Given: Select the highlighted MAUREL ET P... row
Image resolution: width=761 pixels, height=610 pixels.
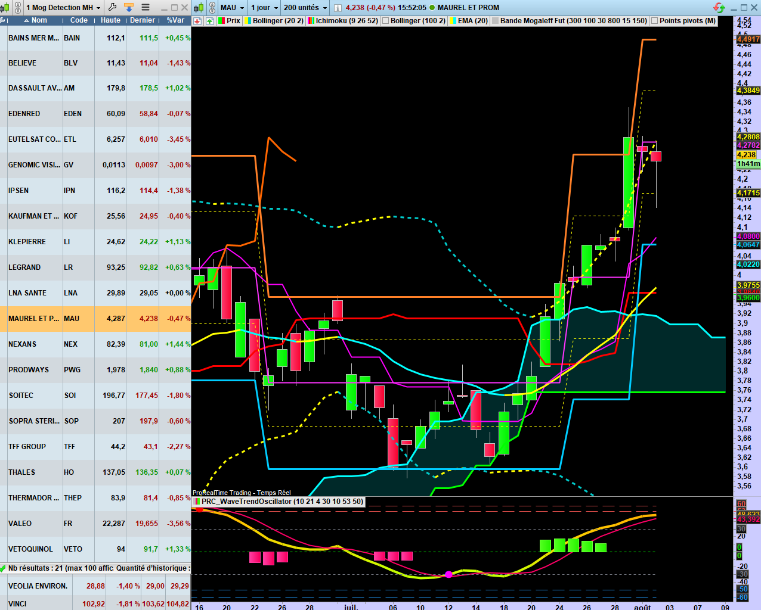Looking at the screenshot, I should coord(95,318).
